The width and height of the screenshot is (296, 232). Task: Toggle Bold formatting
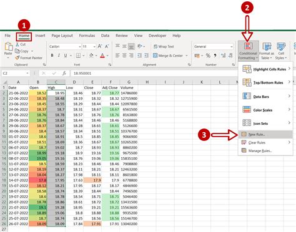(x=52, y=56)
